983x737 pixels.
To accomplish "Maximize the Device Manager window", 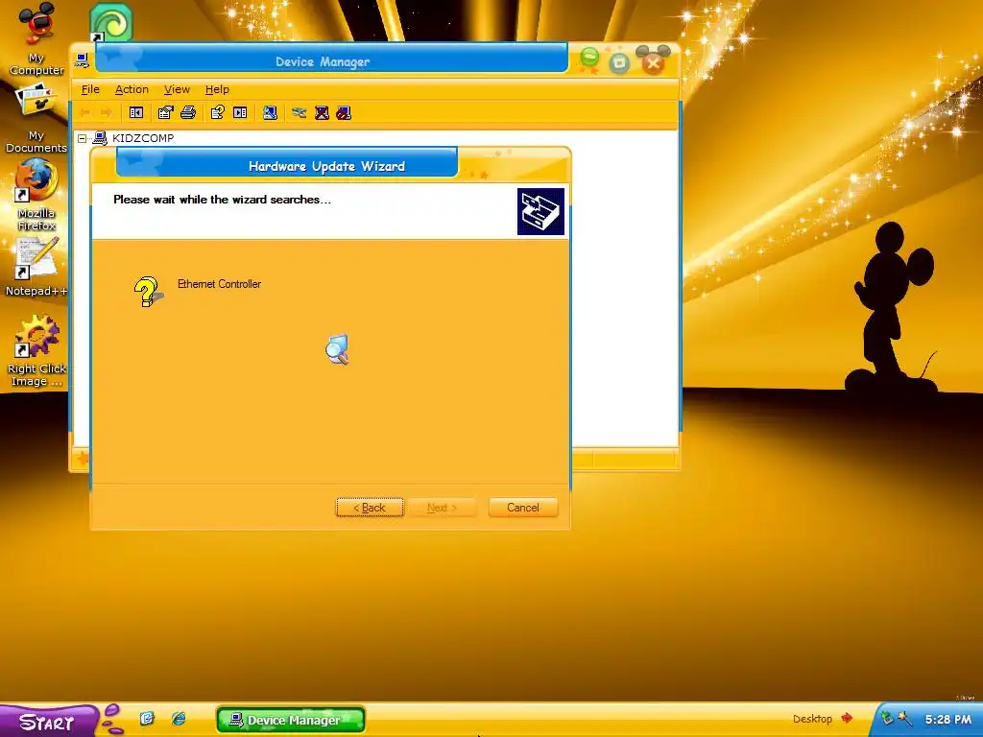I will coord(619,62).
